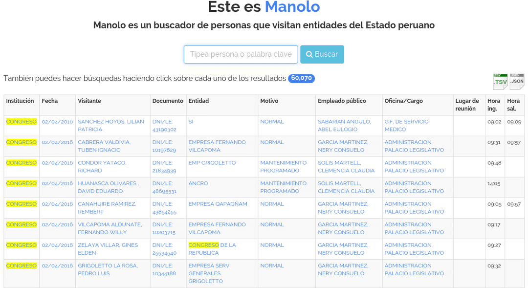Screen dimensions: 528x288
Task: Open visitor HUANASCA OLIVARES, DAVID EDUARDO
Action: click(108, 187)
